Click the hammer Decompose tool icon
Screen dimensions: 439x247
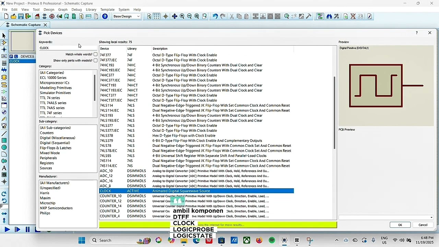(308, 16)
